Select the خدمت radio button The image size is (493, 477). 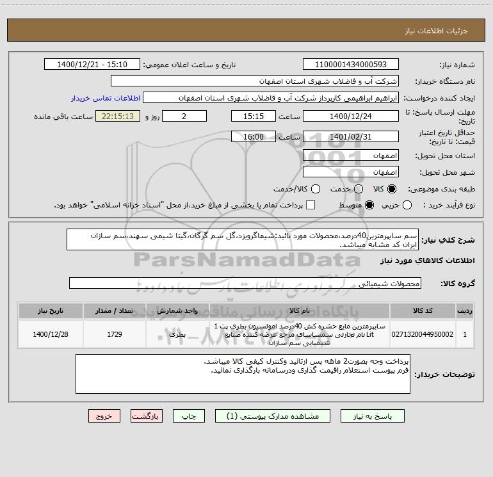pos(359,189)
